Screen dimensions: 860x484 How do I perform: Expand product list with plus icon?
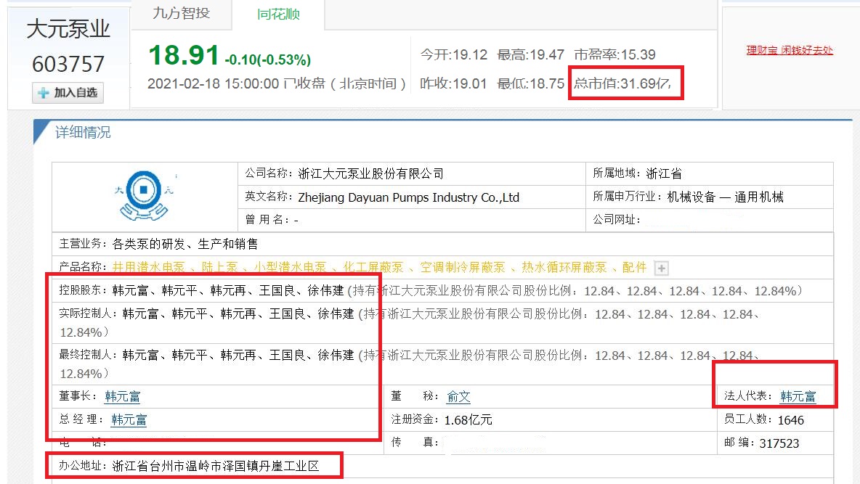662,268
